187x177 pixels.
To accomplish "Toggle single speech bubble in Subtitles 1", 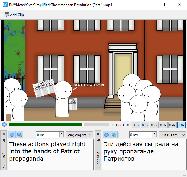I will (12, 135).
